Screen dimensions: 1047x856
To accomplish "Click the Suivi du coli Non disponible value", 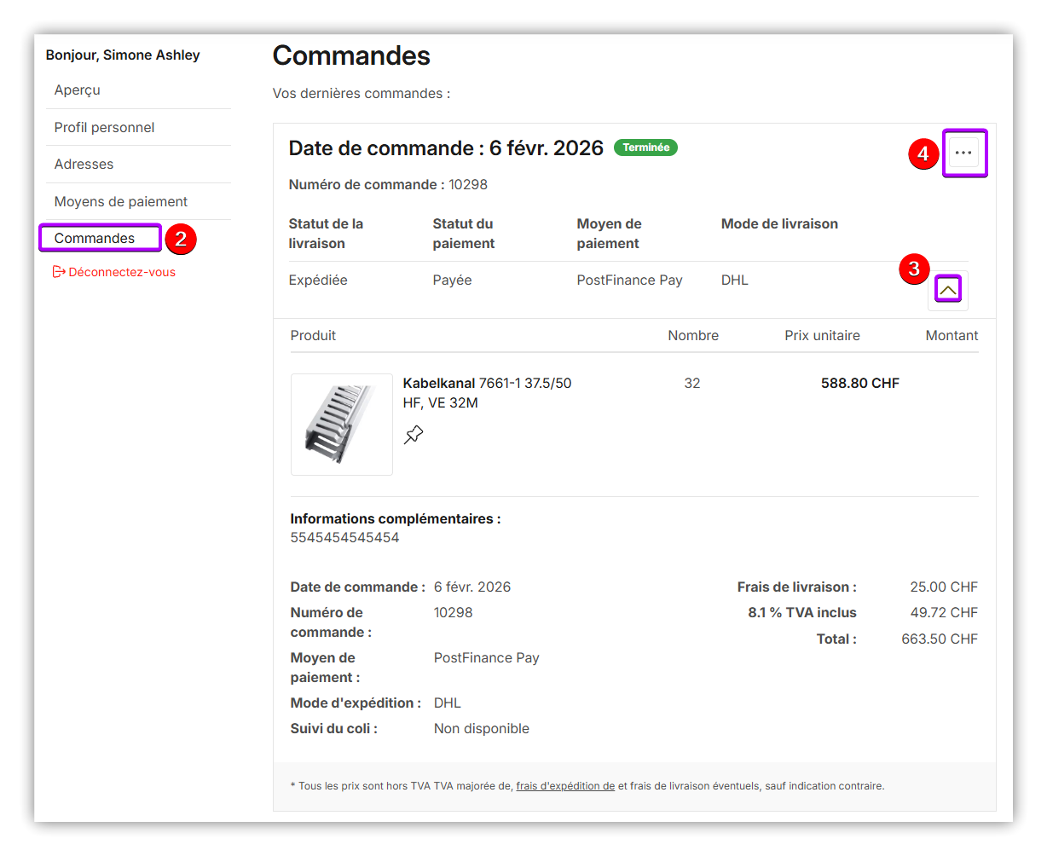I will coord(481,729).
